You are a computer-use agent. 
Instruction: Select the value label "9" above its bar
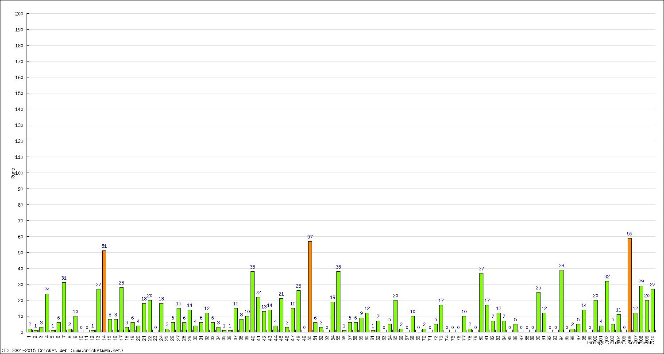[x=361, y=313]
